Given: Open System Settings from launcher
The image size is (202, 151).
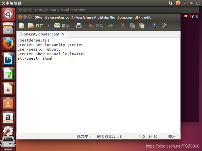Looking at the screenshot, I should pyautogui.click(x=8, y=131).
